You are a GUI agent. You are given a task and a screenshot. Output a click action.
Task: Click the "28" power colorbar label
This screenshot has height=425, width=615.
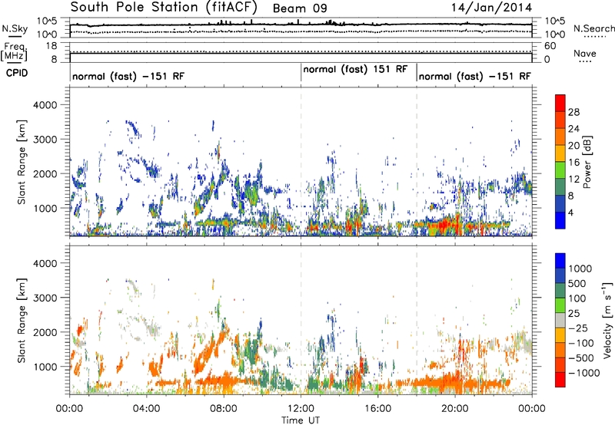[573, 112]
